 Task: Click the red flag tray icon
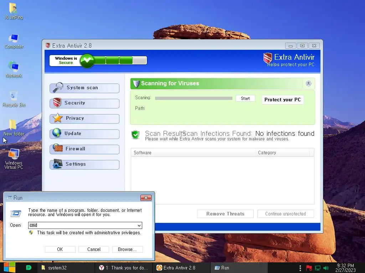click(x=309, y=268)
